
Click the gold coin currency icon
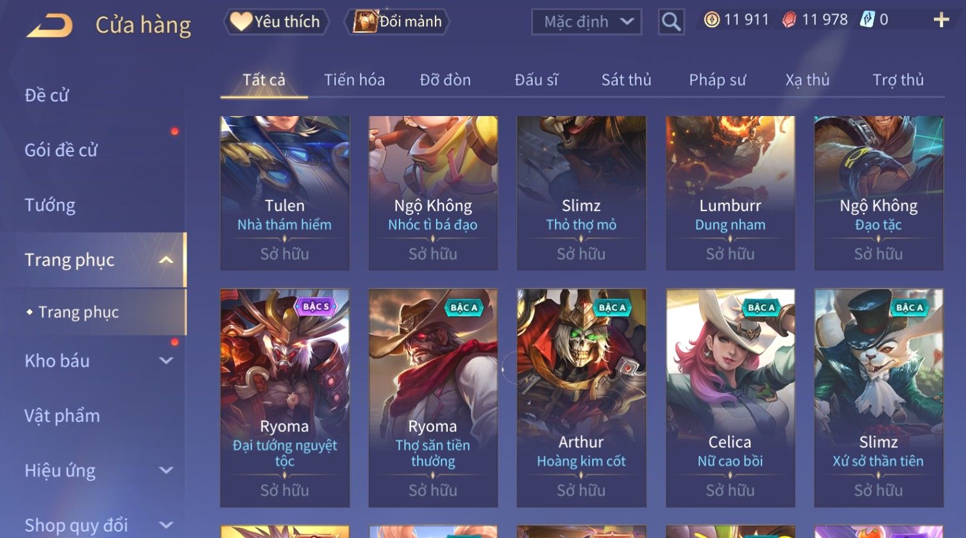pos(711,20)
